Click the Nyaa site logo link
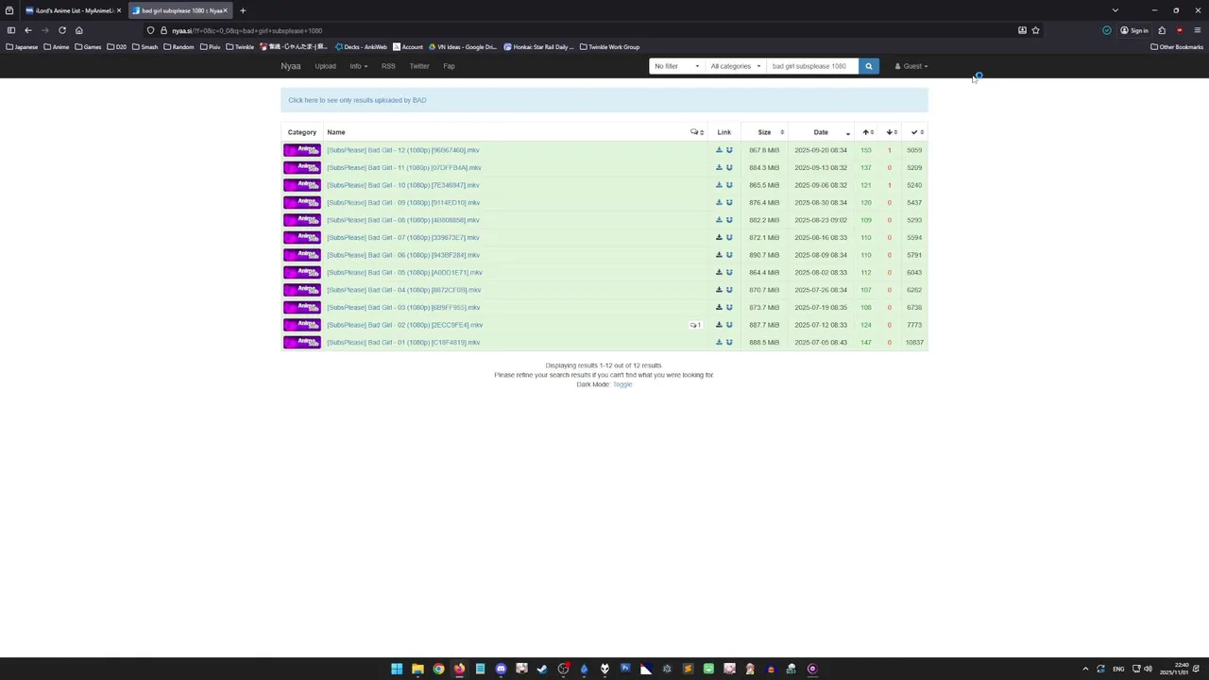1209x680 pixels. point(291,66)
